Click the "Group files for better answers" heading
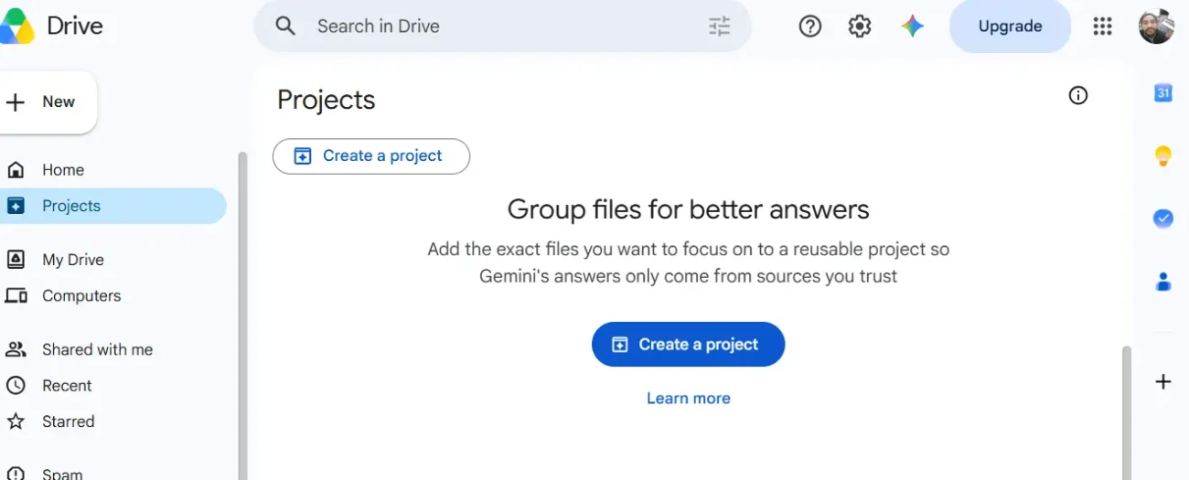 689,209
